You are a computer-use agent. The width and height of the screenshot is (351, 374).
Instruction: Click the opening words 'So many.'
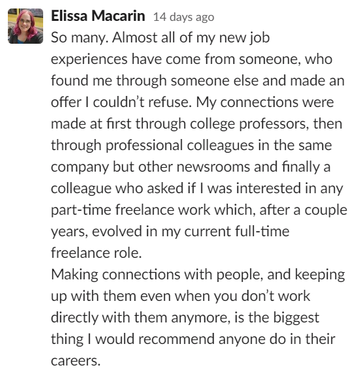click(x=80, y=38)
